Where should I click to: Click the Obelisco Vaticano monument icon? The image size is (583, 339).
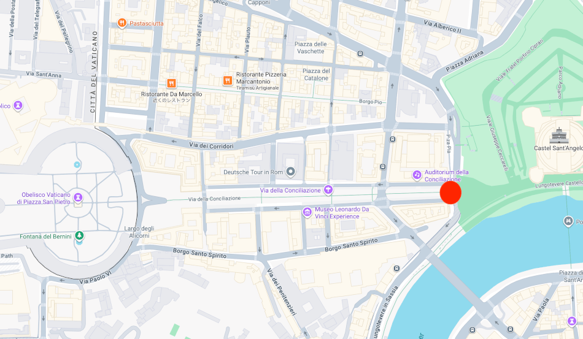[x=78, y=197]
